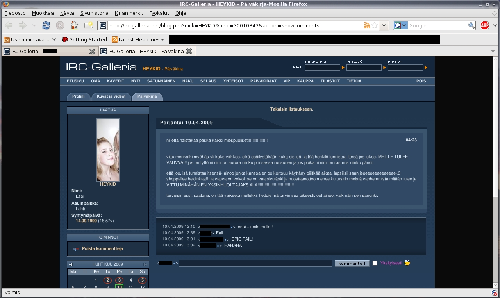Viewport: 500px width, 298px height.
Task: Click the smiley emoticon beside comment box
Action: [407, 263]
